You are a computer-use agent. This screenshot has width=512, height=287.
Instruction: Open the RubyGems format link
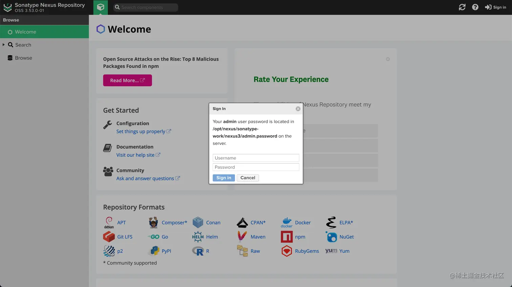click(x=307, y=251)
